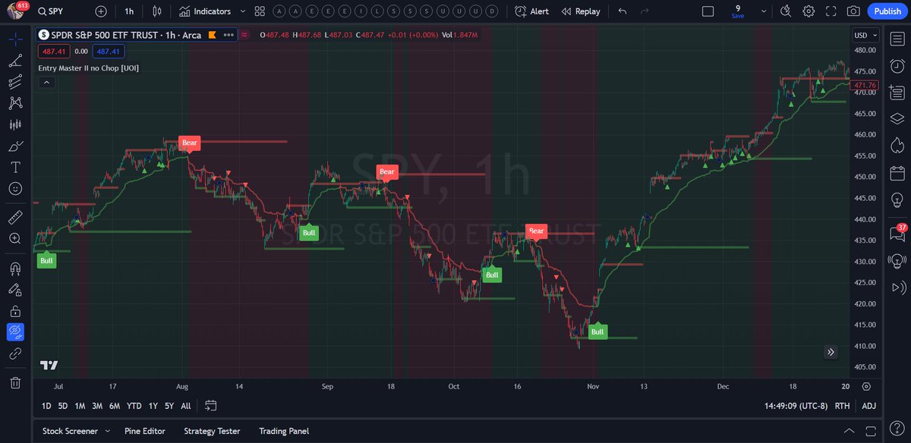Select the brush drawing tool

[15, 146]
